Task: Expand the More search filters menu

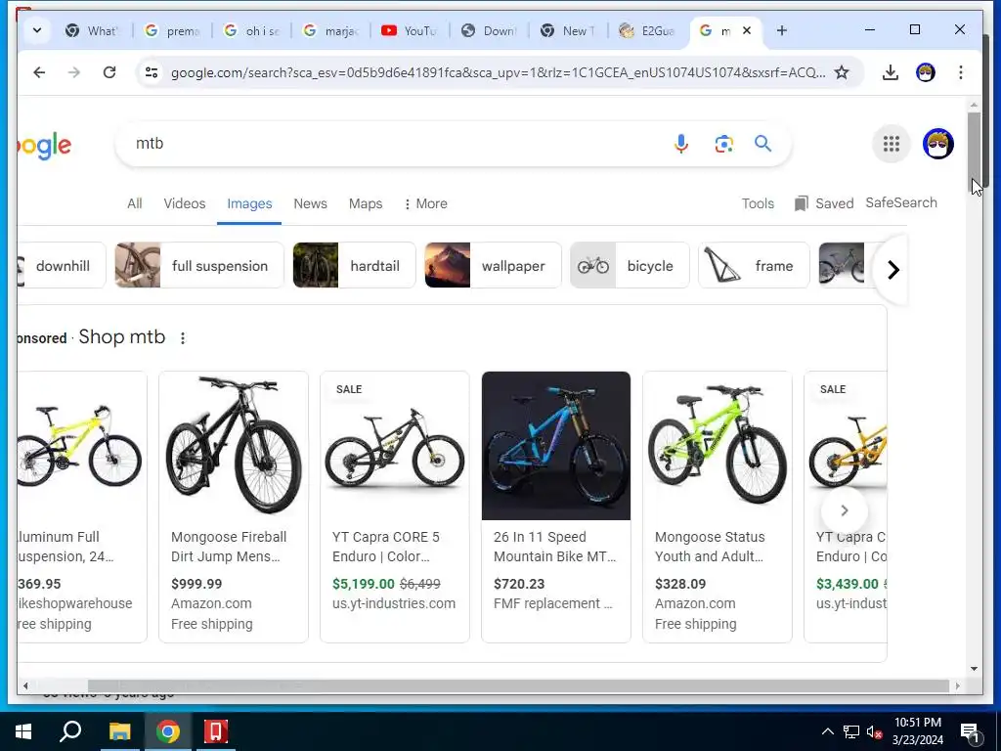Action: (x=426, y=203)
